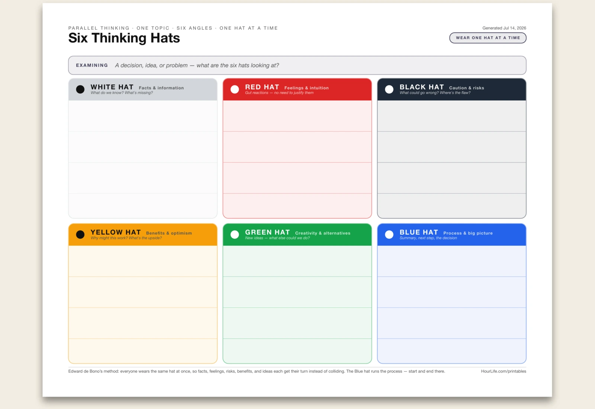The image size is (595, 409).
Task: Select the 'Six Thinking Hats' title
Action: pos(124,38)
